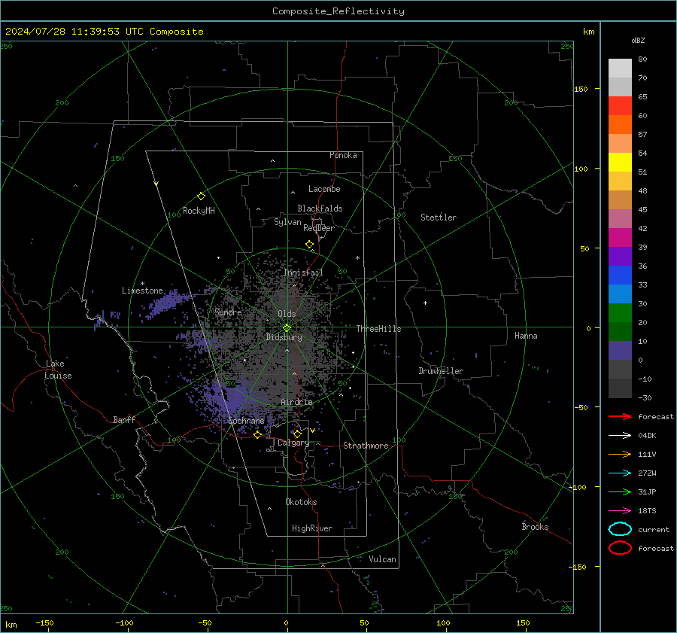
Task: Click the red forecast arrow in legend
Action: click(620, 416)
